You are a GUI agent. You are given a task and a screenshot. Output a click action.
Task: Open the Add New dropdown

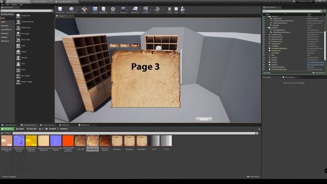(x=8, y=129)
